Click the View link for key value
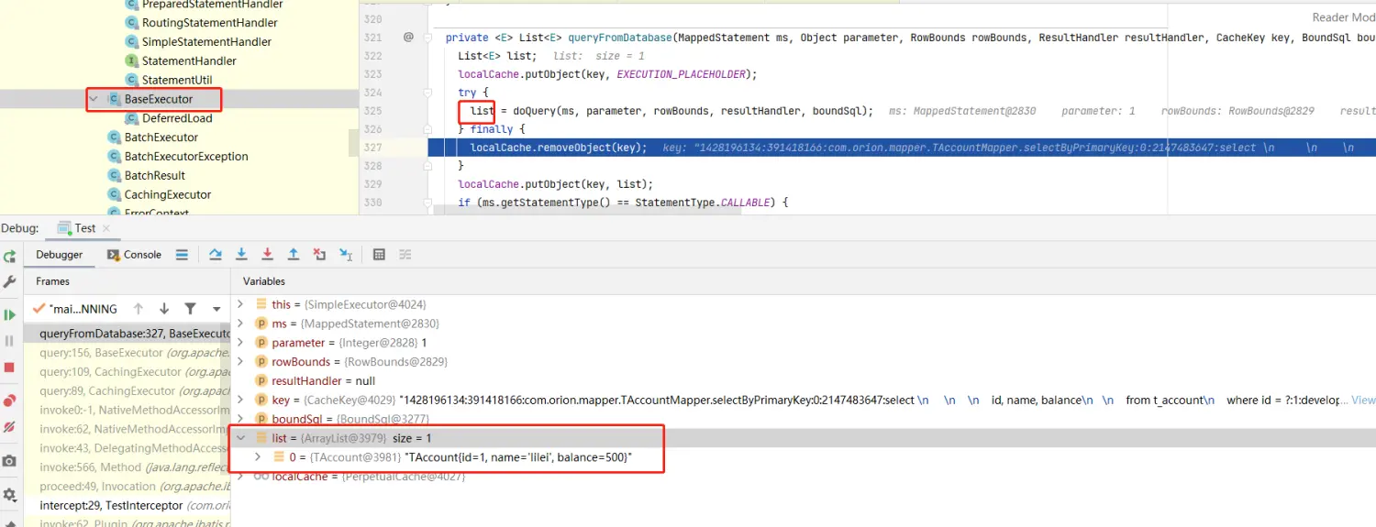1376x527 pixels. click(1363, 401)
